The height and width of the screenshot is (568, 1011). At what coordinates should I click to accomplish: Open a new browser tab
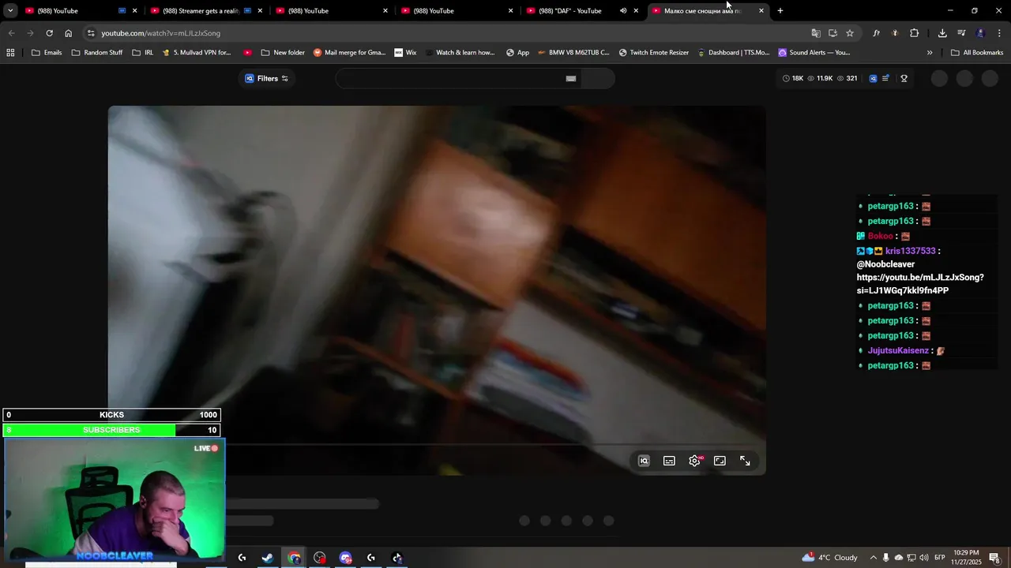(780, 11)
